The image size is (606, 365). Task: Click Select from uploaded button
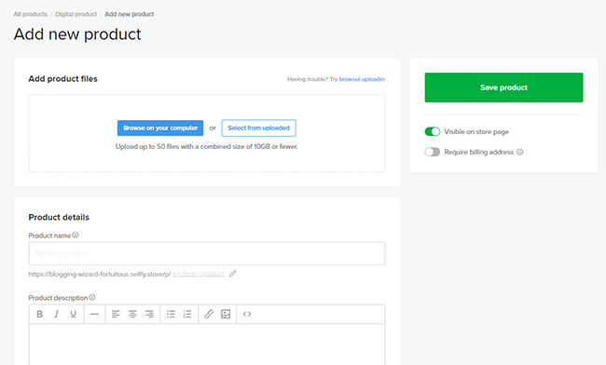[259, 128]
